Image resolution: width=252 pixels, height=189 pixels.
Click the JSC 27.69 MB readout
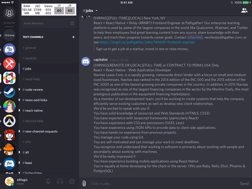[37, 10]
